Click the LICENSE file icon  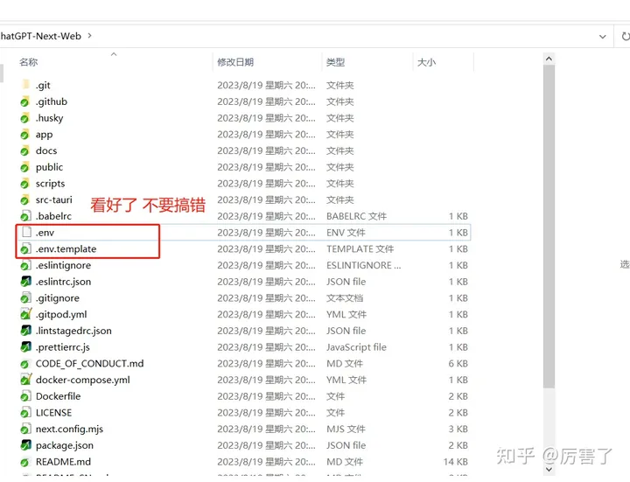click(x=25, y=413)
